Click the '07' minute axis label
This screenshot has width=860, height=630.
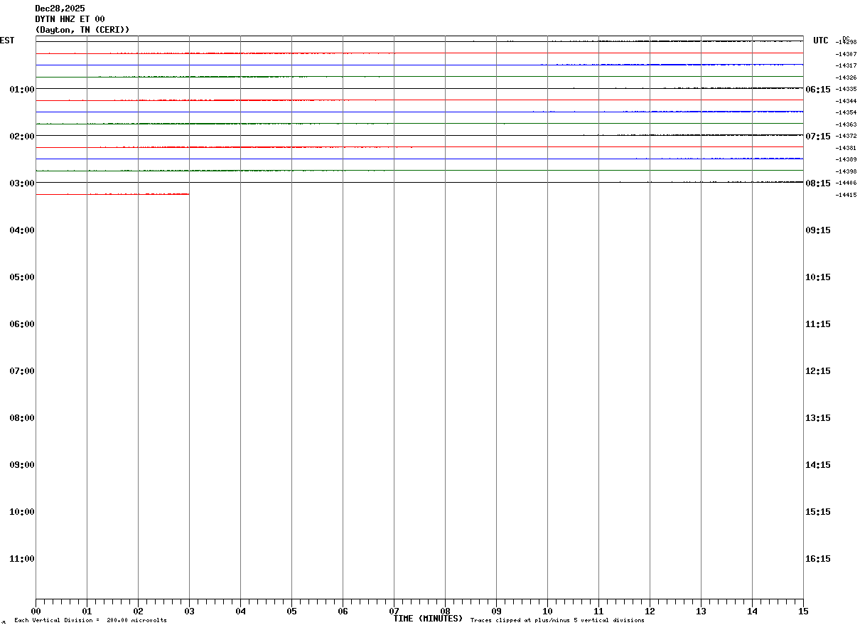click(394, 611)
